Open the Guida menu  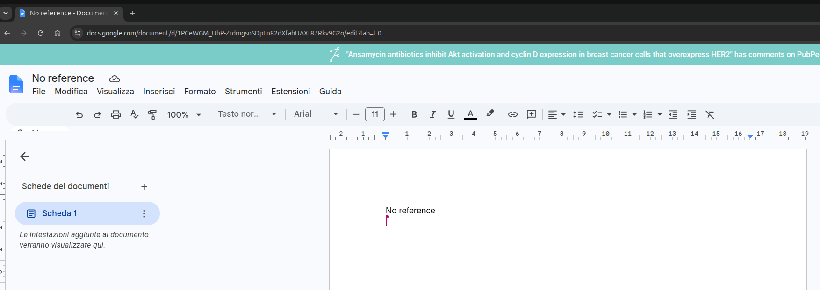tap(330, 92)
